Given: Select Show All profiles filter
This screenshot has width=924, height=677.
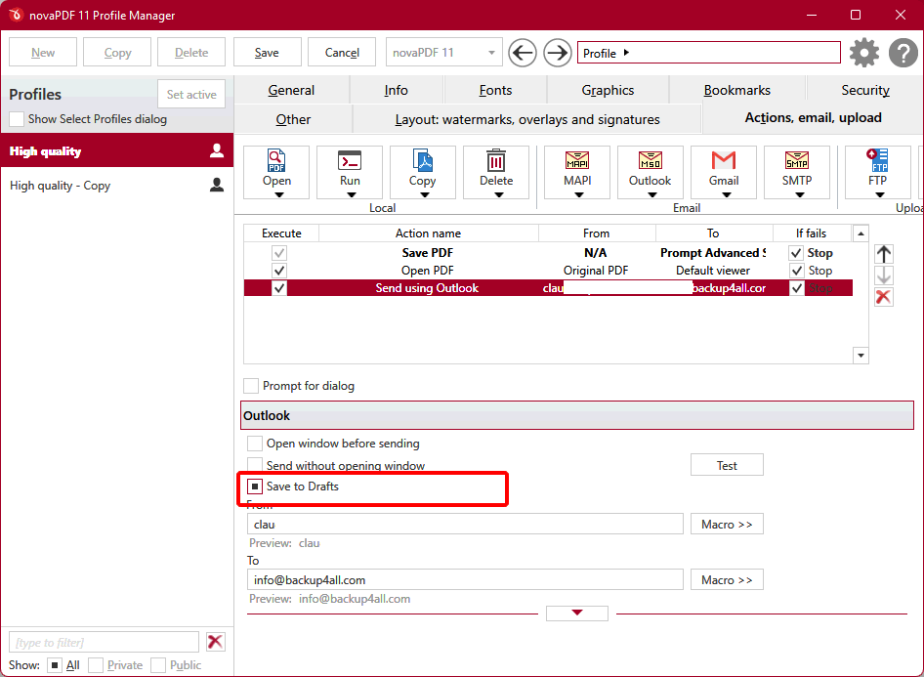Looking at the screenshot, I should point(55,665).
